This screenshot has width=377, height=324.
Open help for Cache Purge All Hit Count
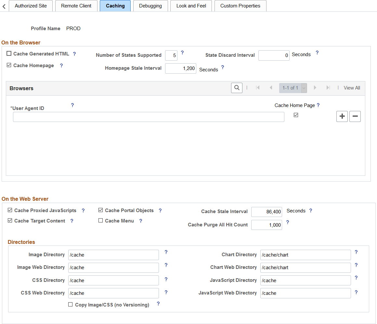click(288, 222)
